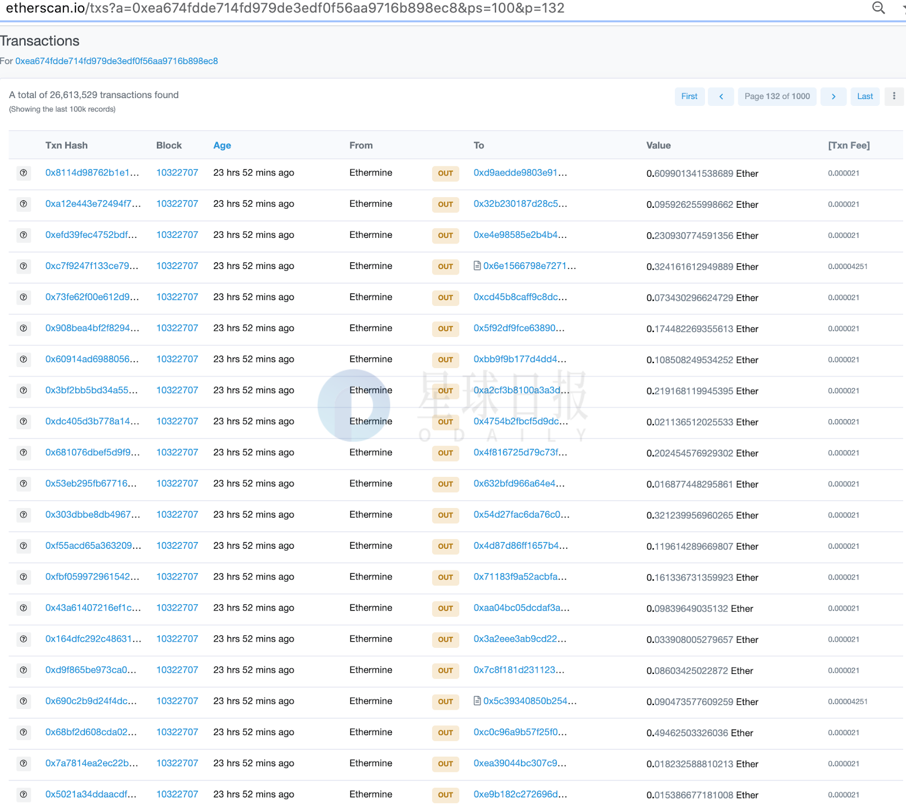The image size is (906, 811).
Task: View details eye icon for 0xdc405d3b778a14
Action: pos(24,422)
